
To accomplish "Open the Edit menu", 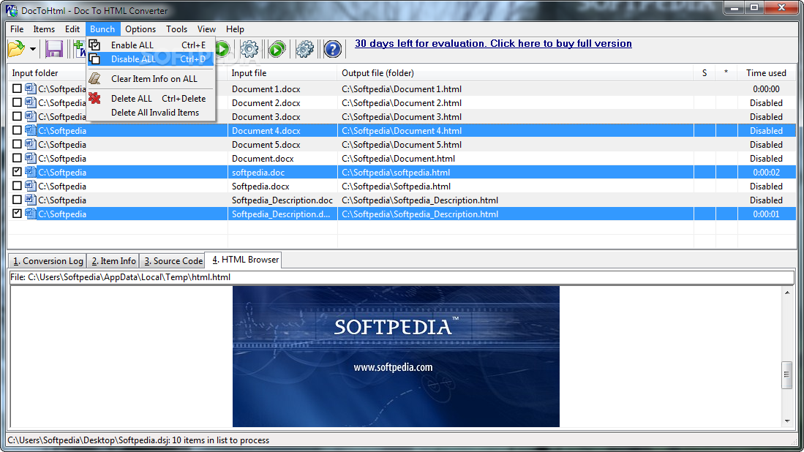I will [72, 29].
